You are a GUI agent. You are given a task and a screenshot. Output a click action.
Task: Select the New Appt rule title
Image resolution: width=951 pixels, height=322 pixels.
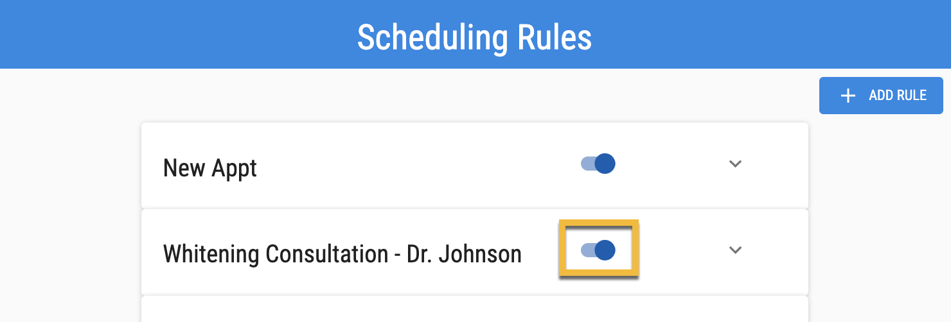(x=210, y=168)
